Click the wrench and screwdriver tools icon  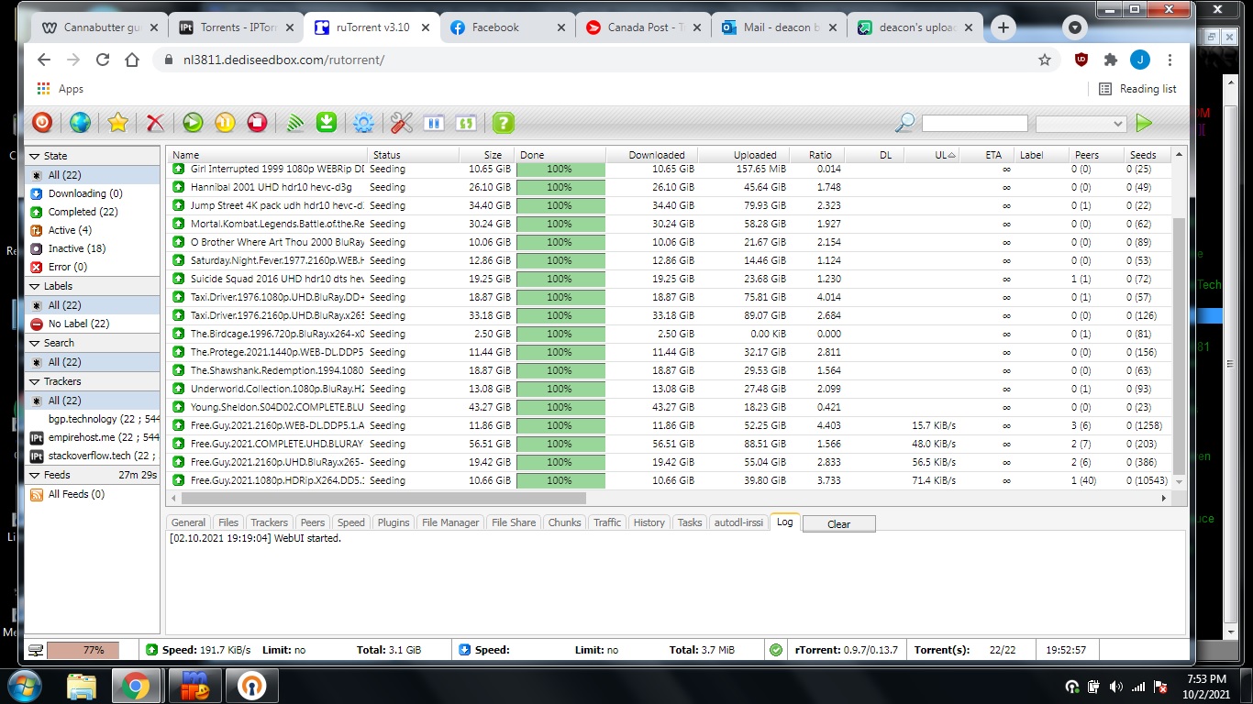coord(401,122)
